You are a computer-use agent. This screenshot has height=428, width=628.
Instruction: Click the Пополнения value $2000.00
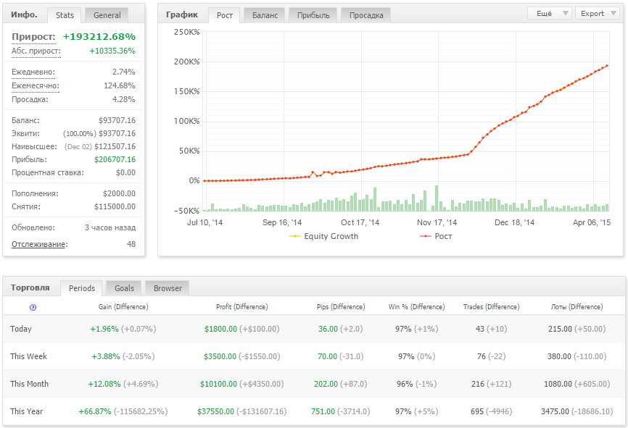click(119, 193)
